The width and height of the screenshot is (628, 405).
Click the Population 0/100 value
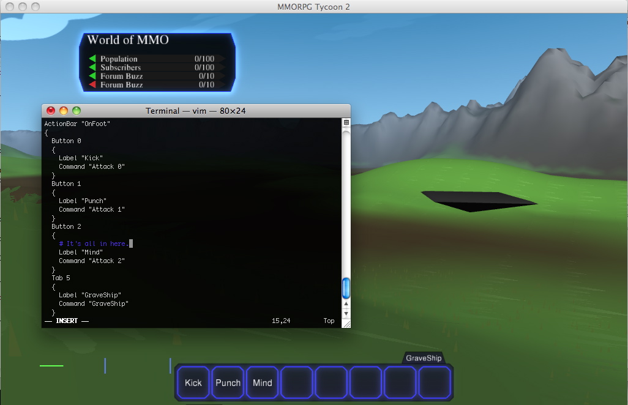tap(204, 59)
